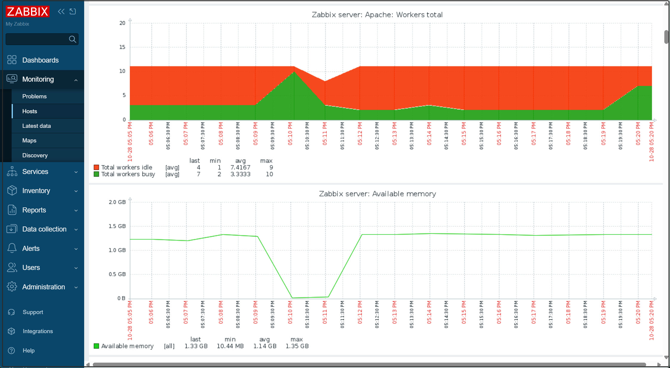Click the hide-sidebar icon next to collapse arrows
Screen dimensions: 670x368
[73, 12]
